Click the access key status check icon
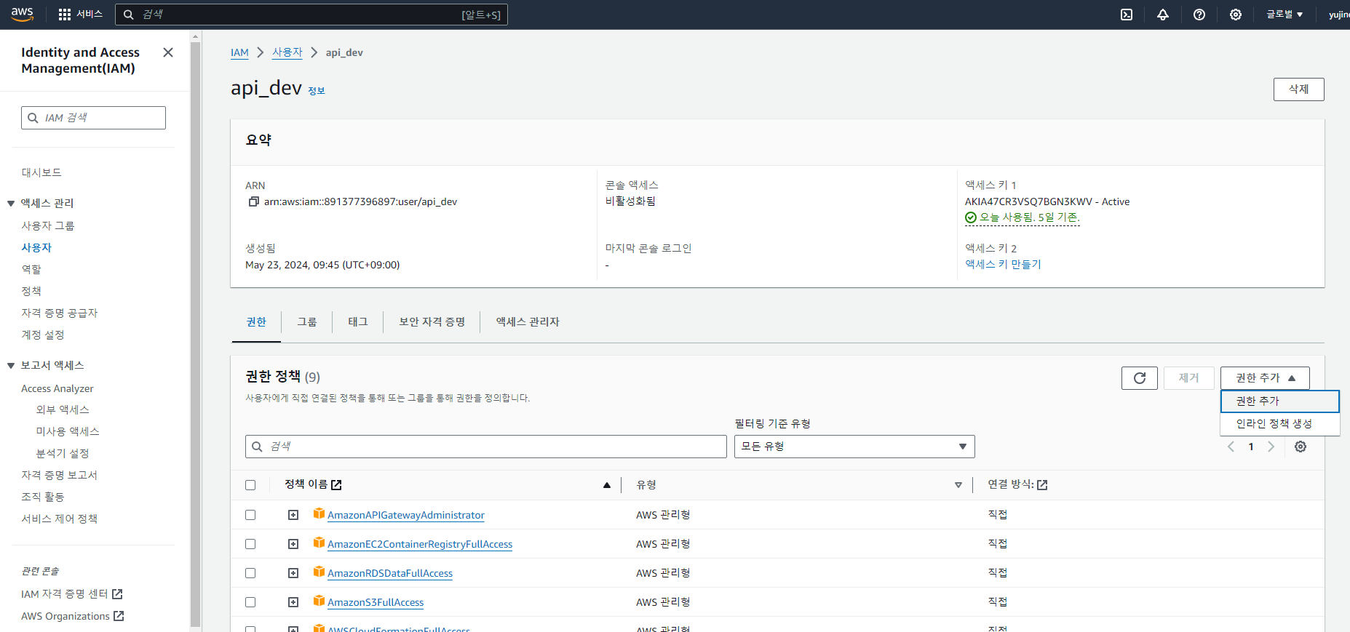The image size is (1350, 632). click(971, 217)
